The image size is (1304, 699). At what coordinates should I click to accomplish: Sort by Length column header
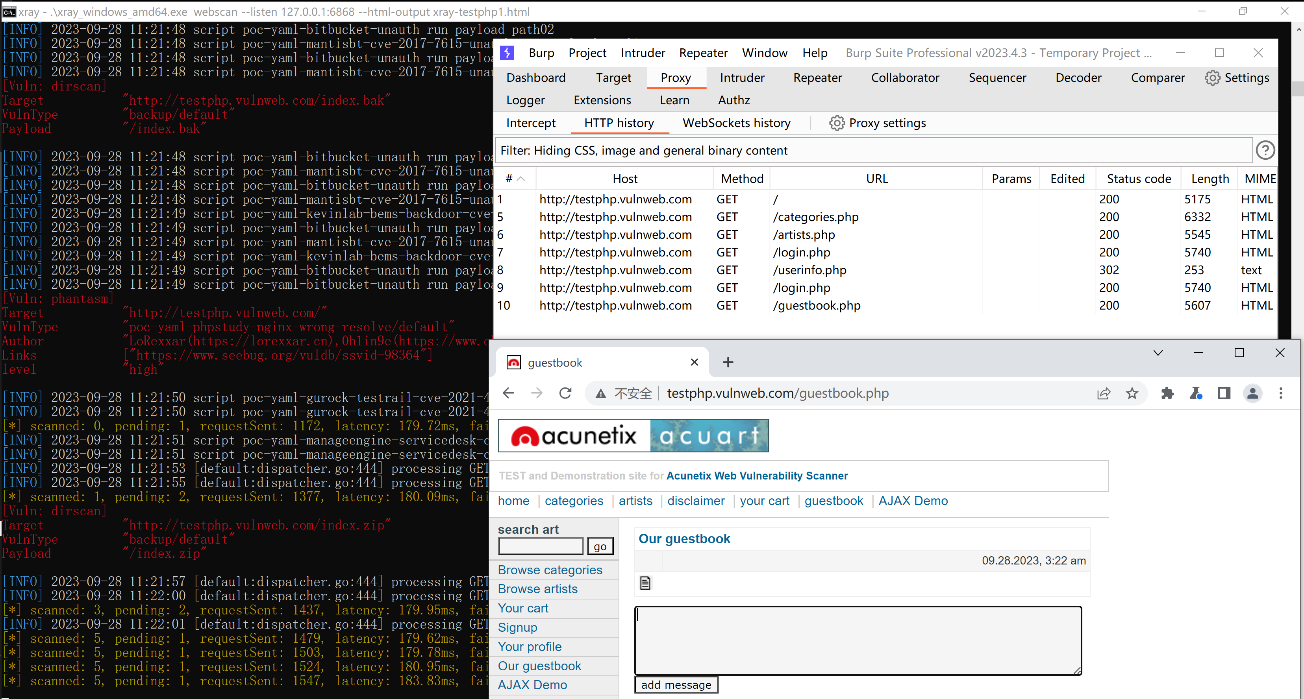point(1210,179)
